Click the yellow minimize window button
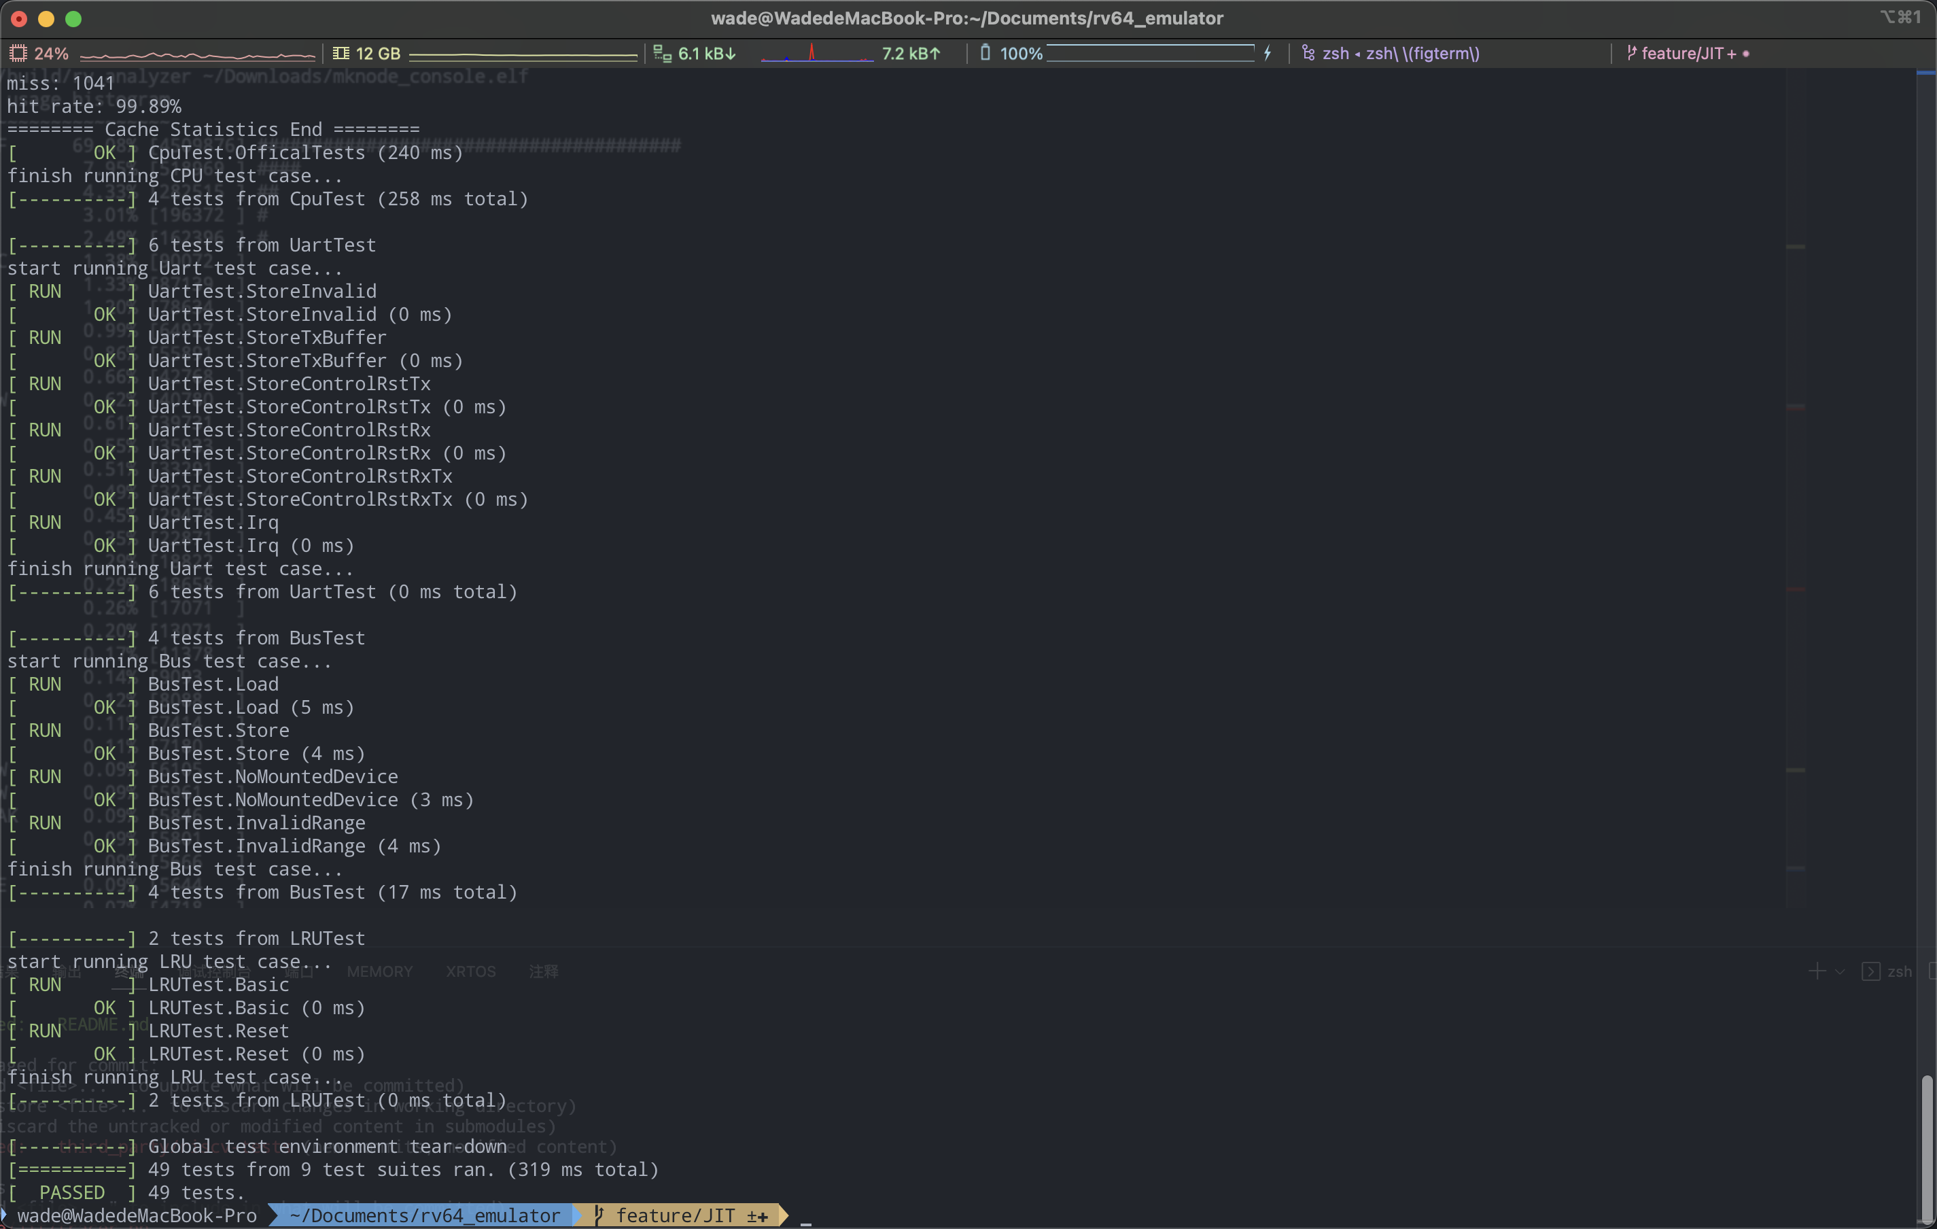The height and width of the screenshot is (1229, 1937). tap(46, 18)
